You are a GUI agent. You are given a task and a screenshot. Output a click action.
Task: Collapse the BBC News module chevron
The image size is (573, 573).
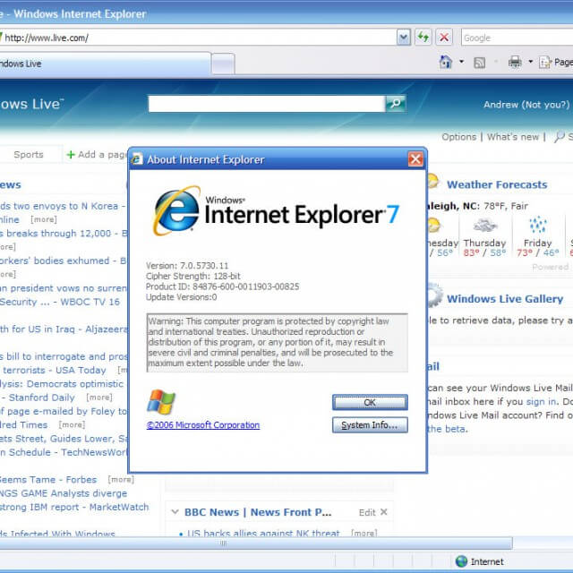tap(175, 511)
